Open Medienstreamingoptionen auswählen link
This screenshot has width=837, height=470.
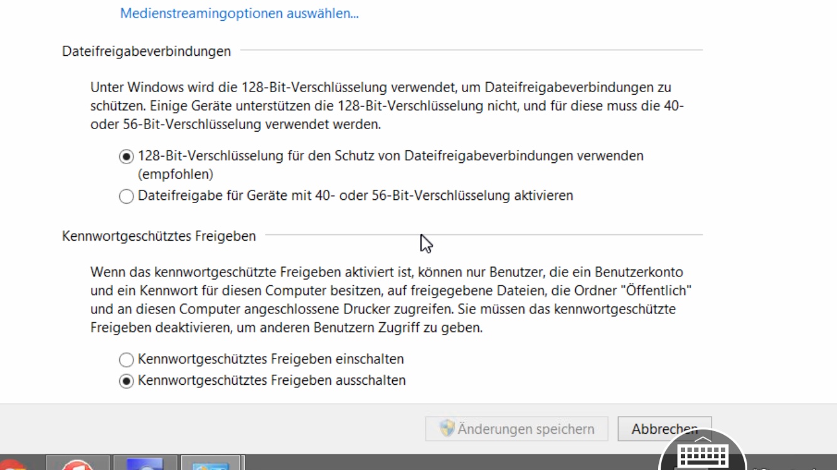point(239,13)
